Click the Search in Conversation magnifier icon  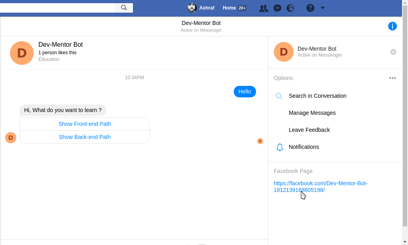coord(279,96)
